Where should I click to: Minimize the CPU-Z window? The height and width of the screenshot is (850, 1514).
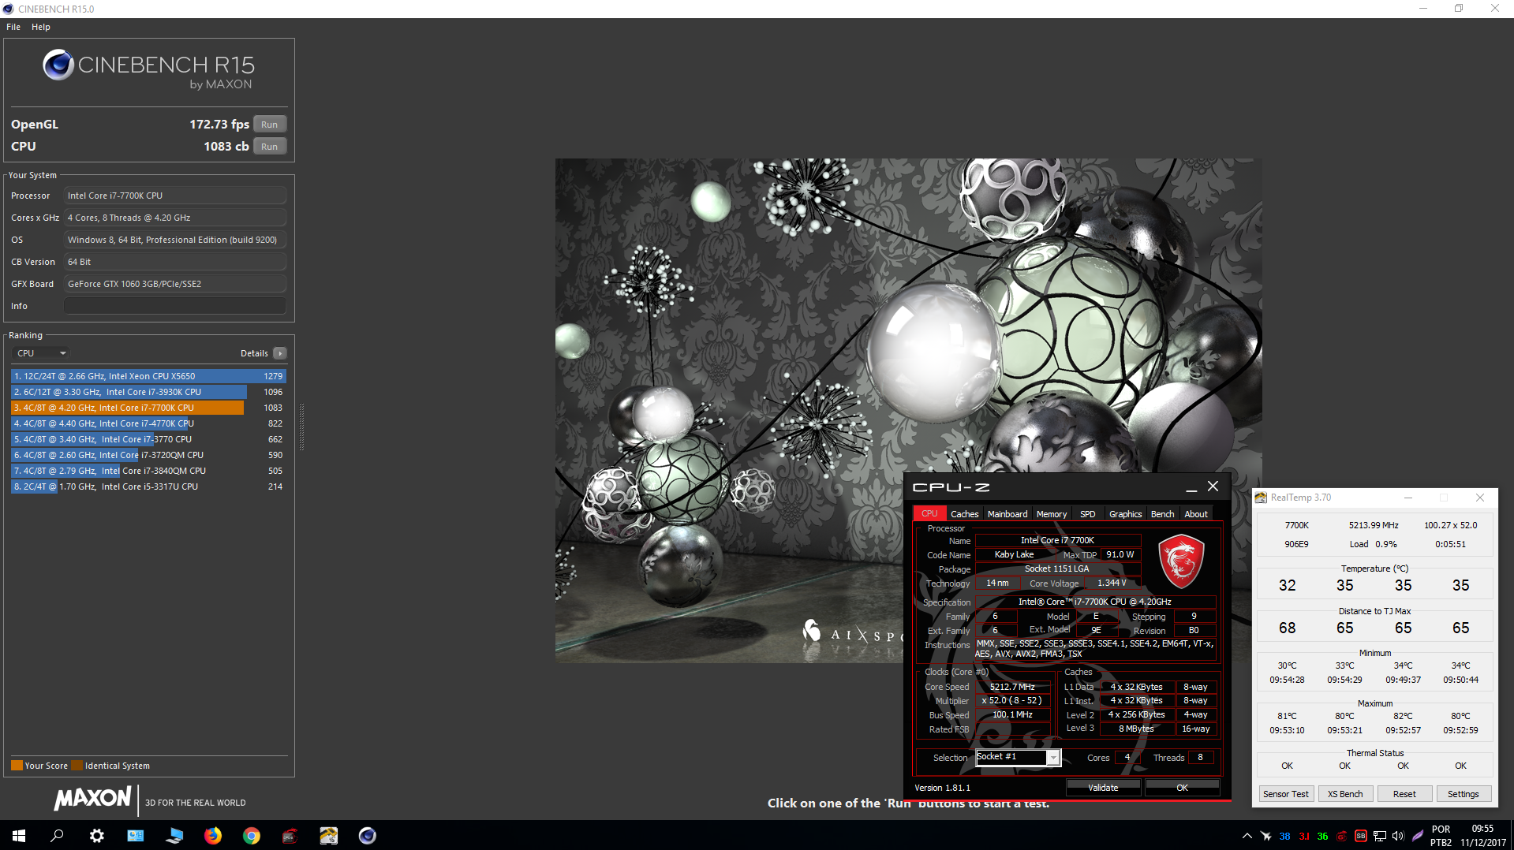tap(1191, 487)
